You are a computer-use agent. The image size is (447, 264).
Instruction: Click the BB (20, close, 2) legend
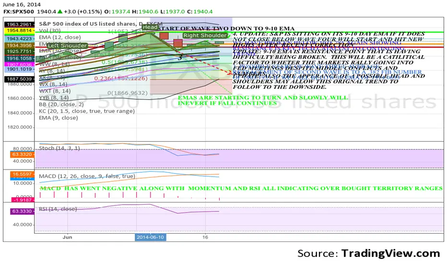pyautogui.click(x=61, y=105)
